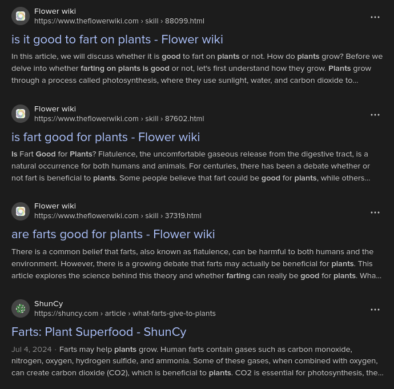Click the ShunCy site favicon

pyautogui.click(x=21, y=308)
